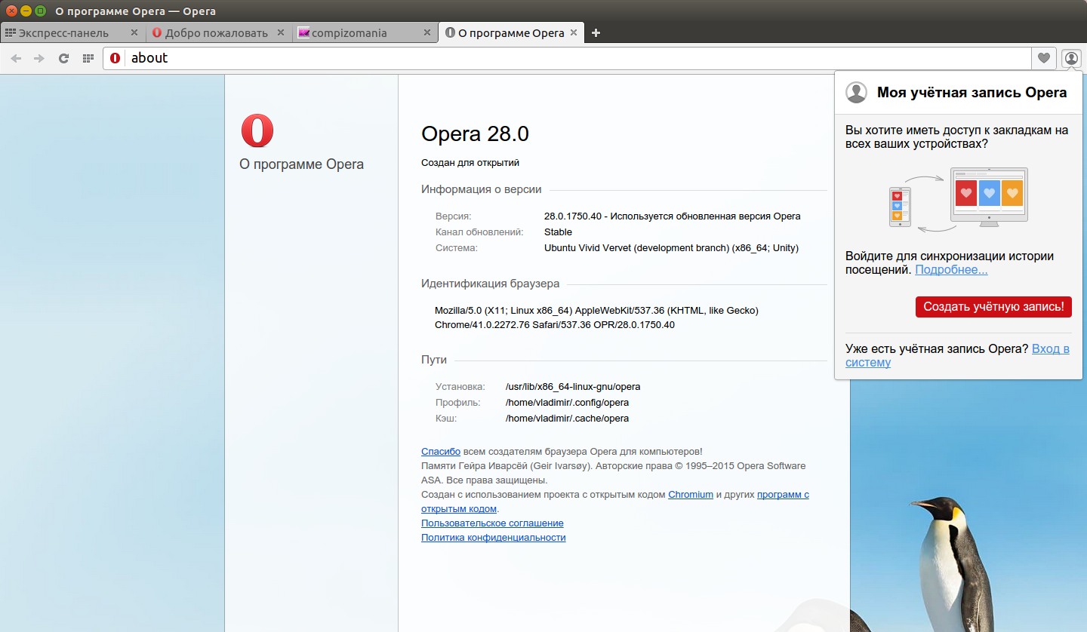Close the Экспресс-панель tab

point(134,32)
